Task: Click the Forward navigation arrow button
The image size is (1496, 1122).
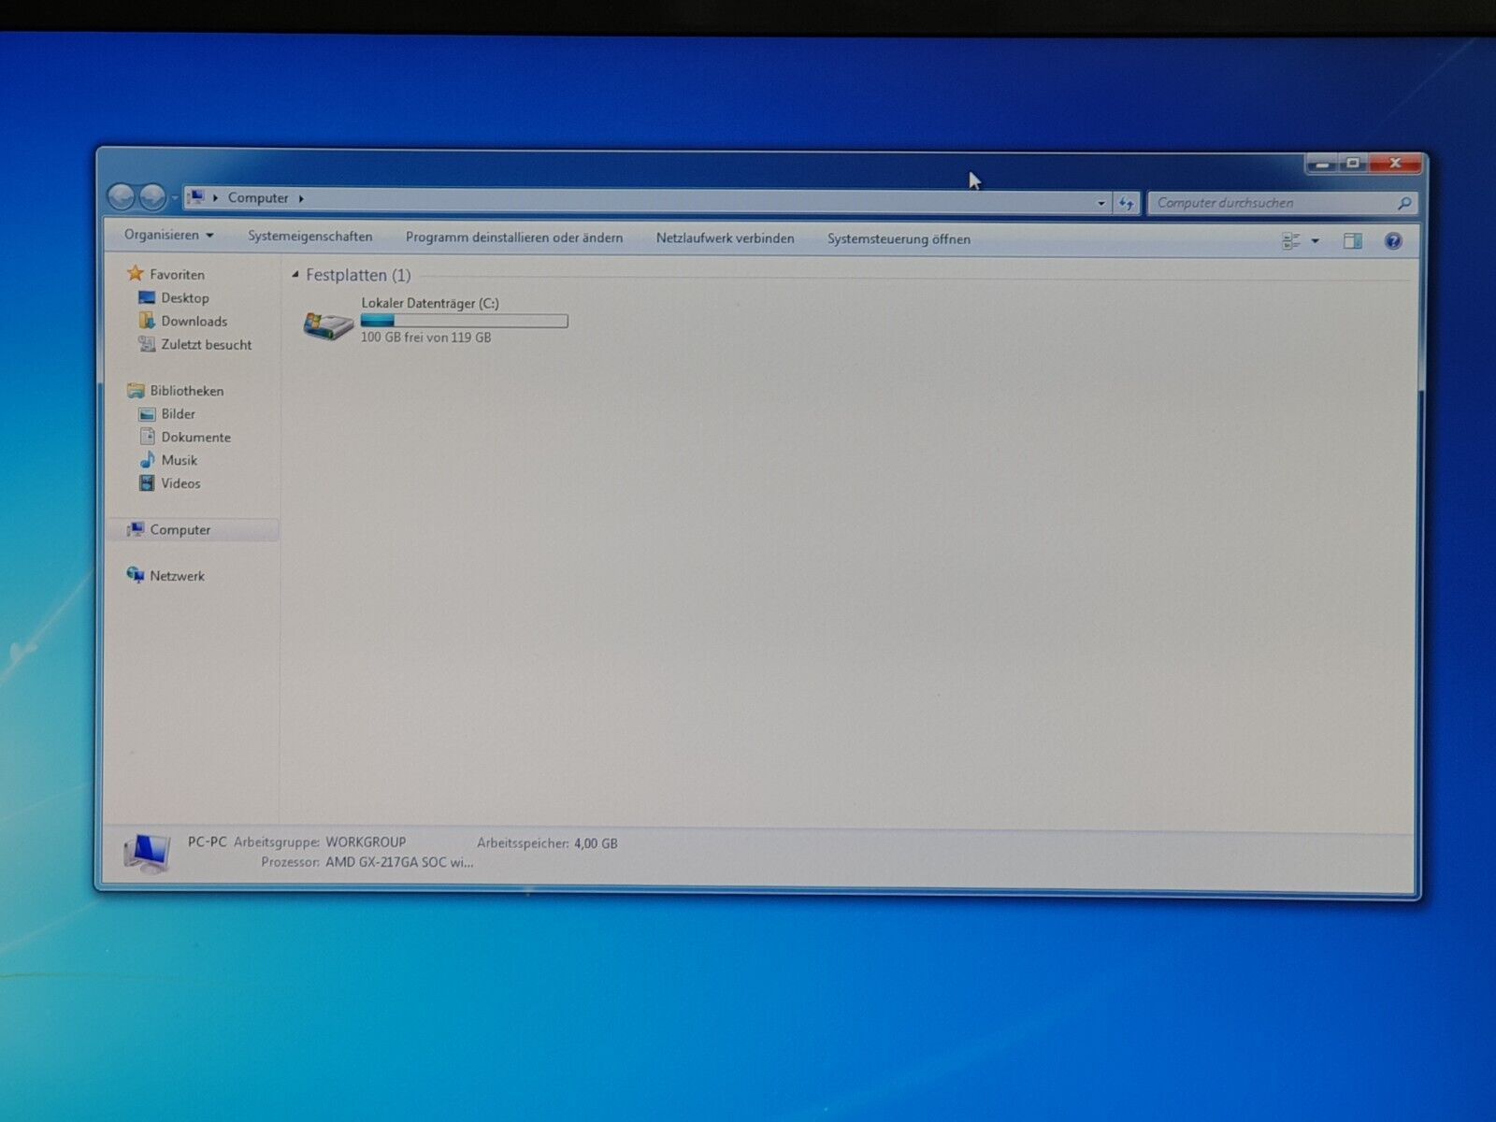Action: (x=152, y=197)
